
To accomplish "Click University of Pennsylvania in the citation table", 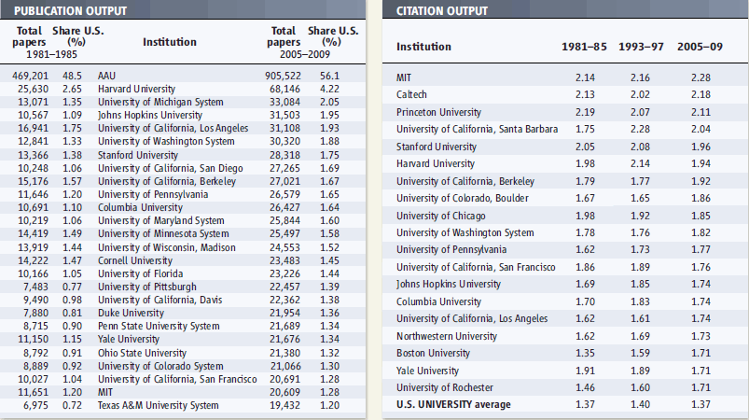I will pyautogui.click(x=451, y=249).
